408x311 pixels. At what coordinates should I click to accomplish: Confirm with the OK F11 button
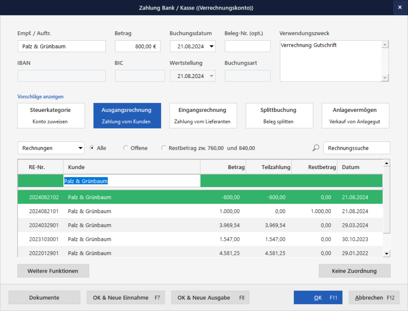(x=318, y=297)
